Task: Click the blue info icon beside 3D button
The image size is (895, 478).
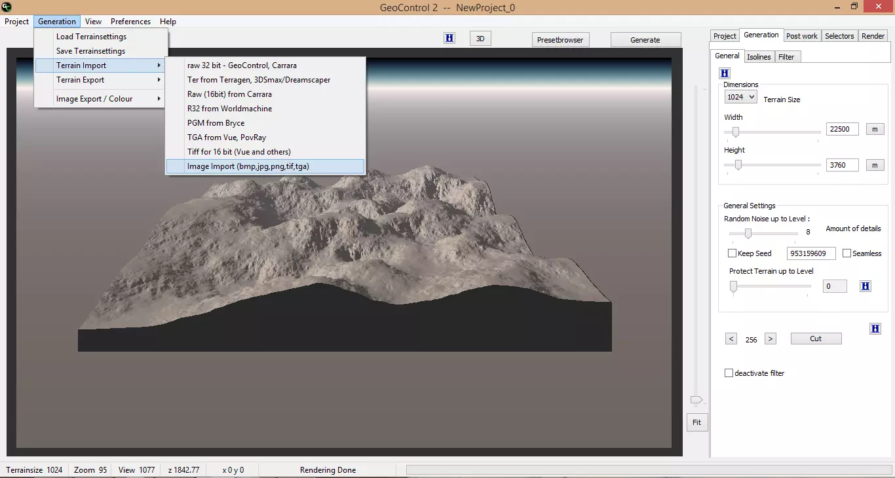Action: (x=449, y=39)
